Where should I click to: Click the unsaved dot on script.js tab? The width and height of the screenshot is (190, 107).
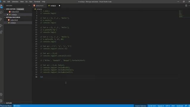(x=59, y=6)
